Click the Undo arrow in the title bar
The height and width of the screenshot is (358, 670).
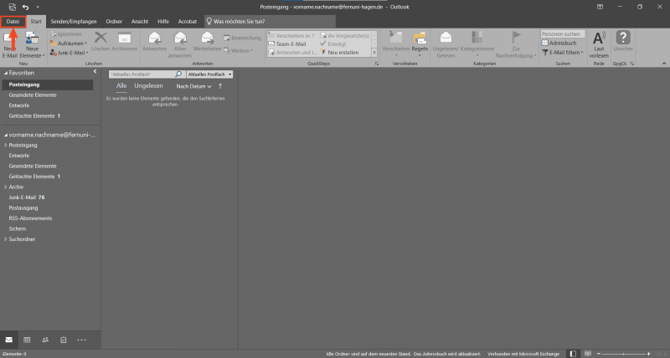[26, 7]
